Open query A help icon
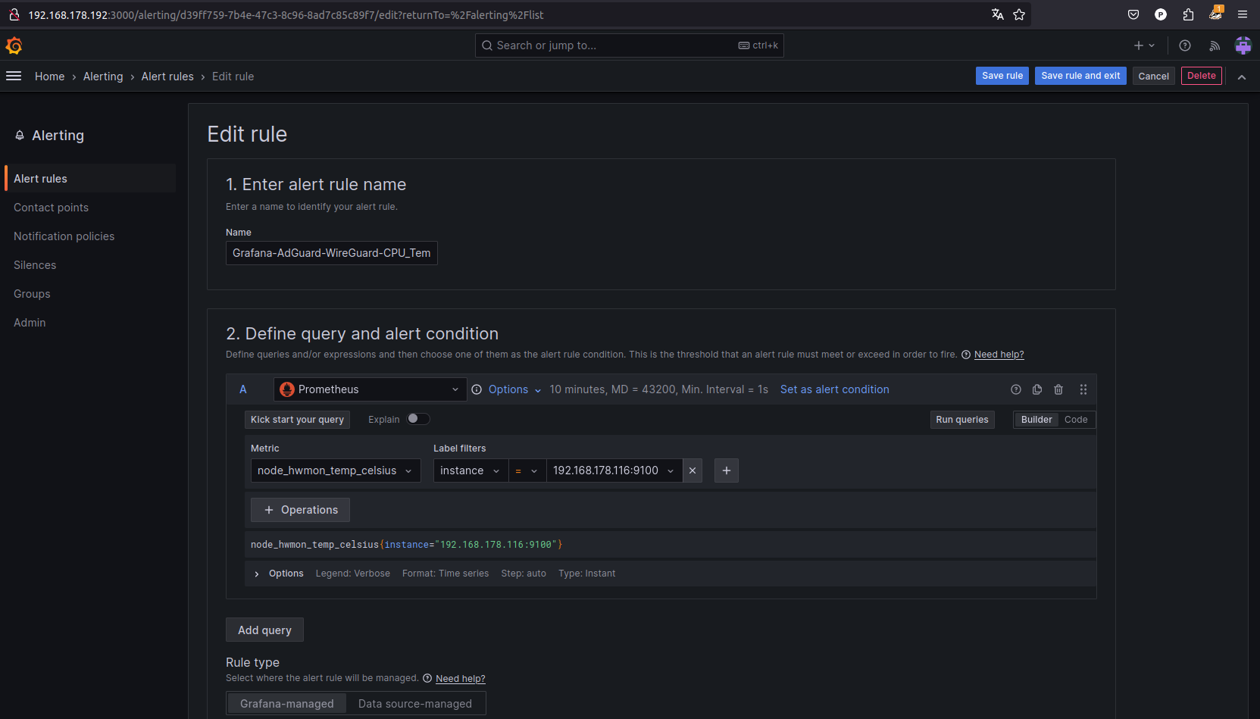 click(x=1016, y=389)
